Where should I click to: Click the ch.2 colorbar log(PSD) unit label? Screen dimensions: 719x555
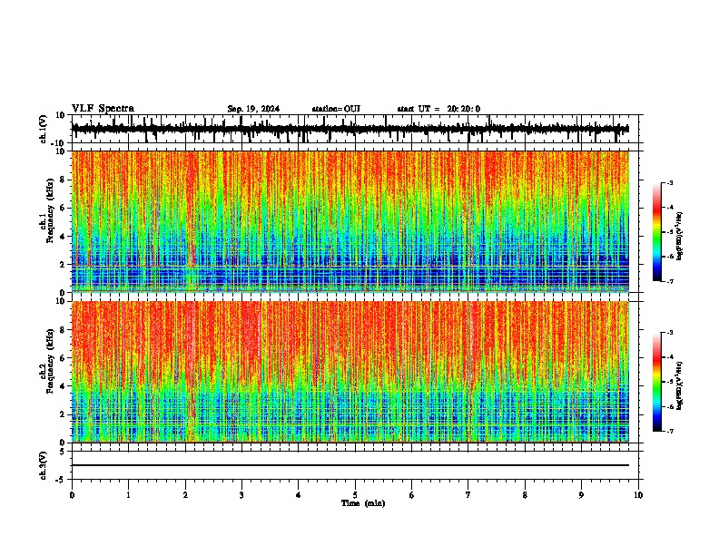coord(679,385)
